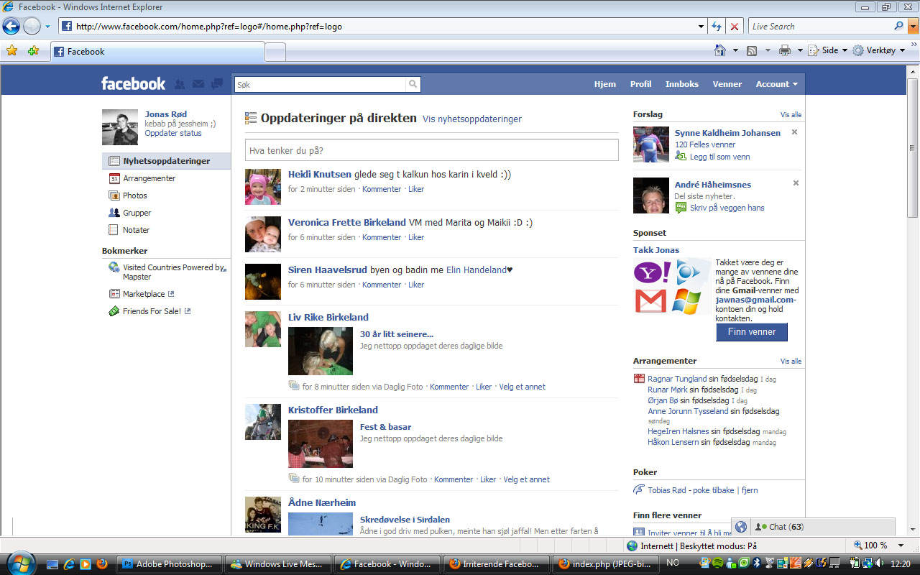Open friend requests icon in Facebook header
The height and width of the screenshot is (575, 920).
tap(180, 84)
